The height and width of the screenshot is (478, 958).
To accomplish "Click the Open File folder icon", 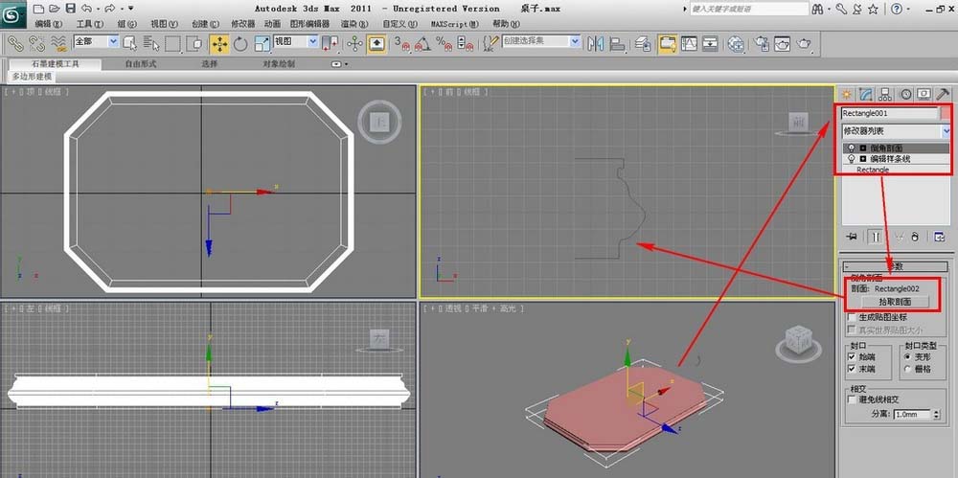I will pyautogui.click(x=55, y=9).
